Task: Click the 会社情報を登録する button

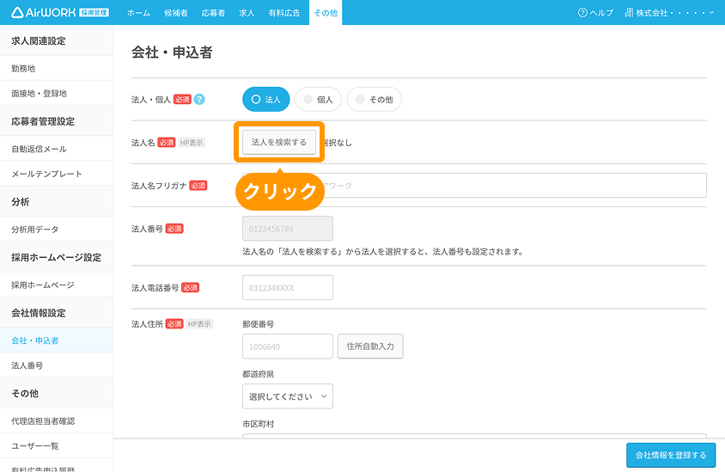Action: [671, 456]
